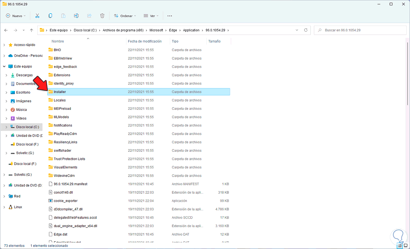The image size is (410, 249).
Task: Click Microsoft breadcrumb segment
Action: [156, 30]
